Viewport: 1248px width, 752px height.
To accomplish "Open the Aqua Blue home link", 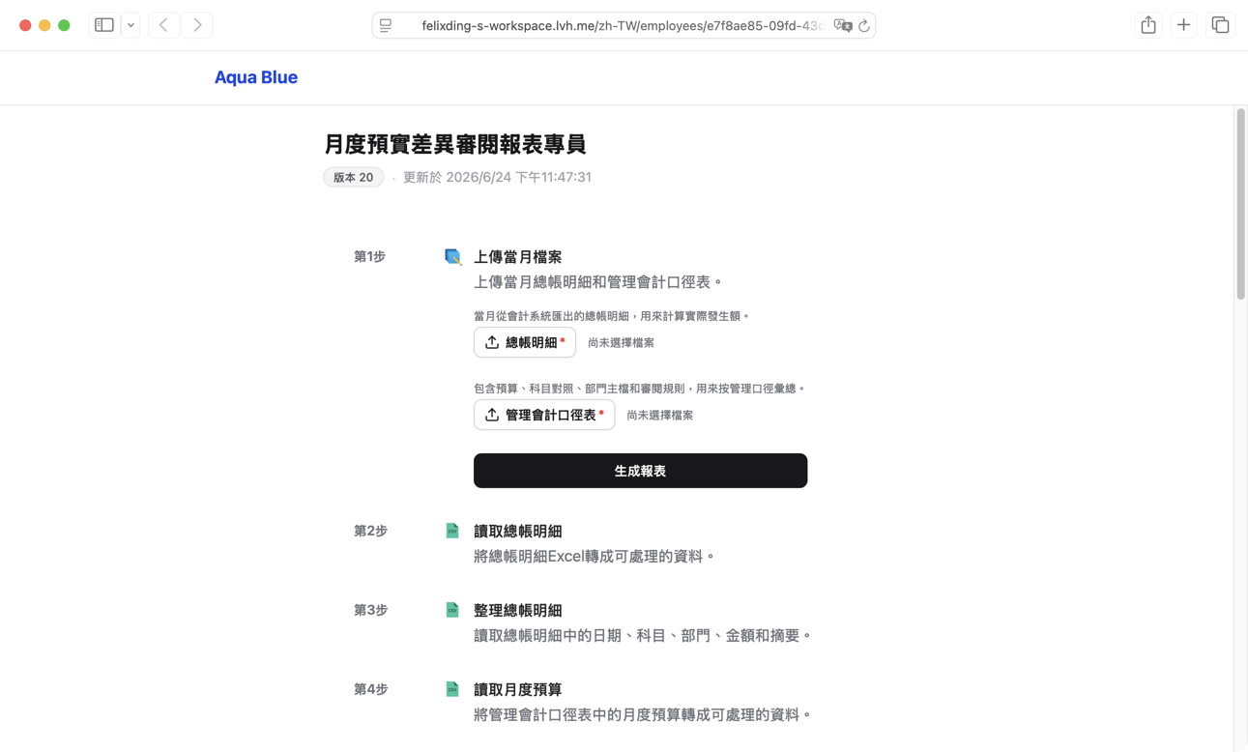I will tap(256, 77).
